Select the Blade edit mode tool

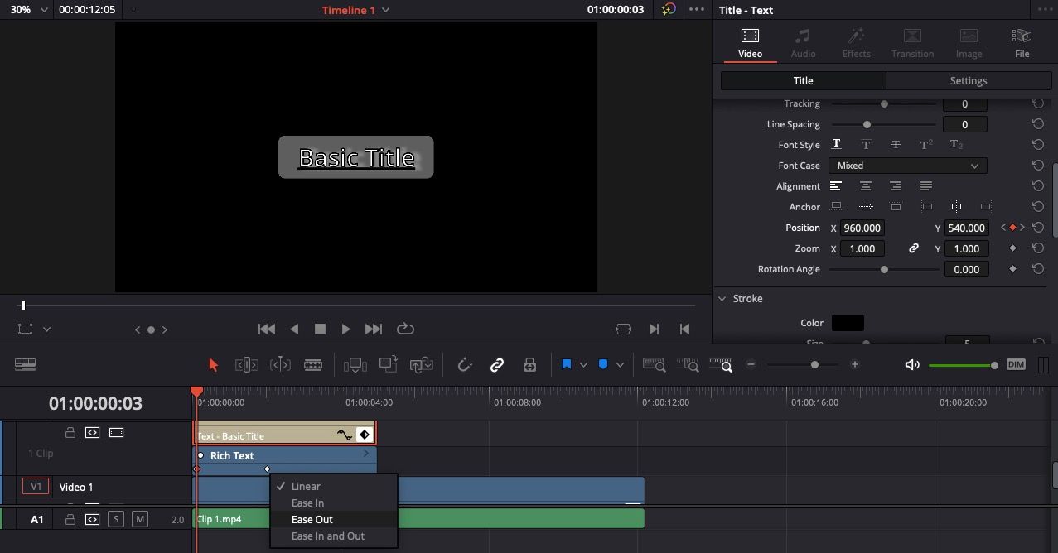pyautogui.click(x=314, y=364)
